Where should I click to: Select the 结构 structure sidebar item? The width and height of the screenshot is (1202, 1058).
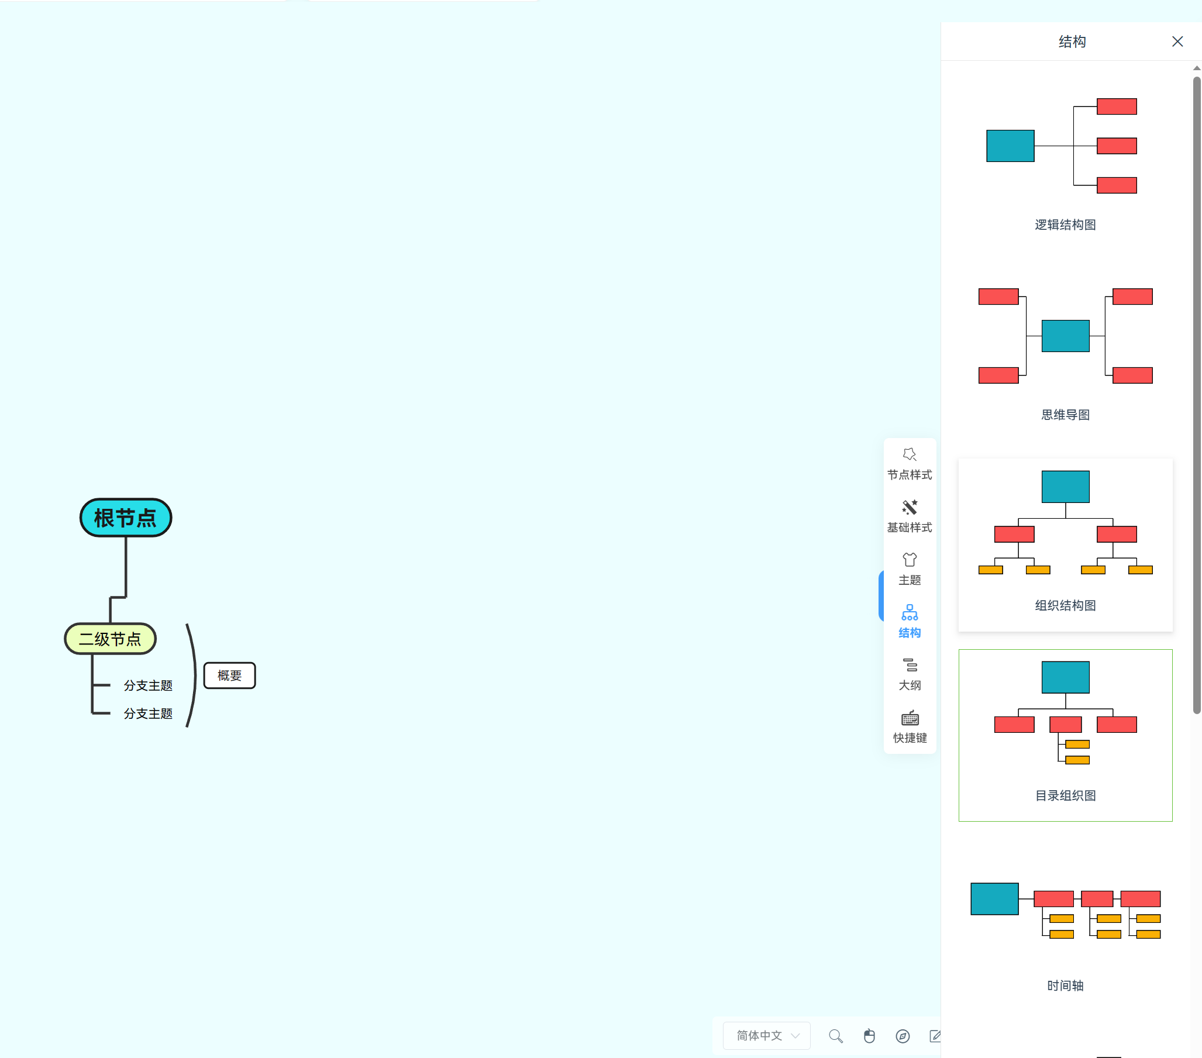909,621
